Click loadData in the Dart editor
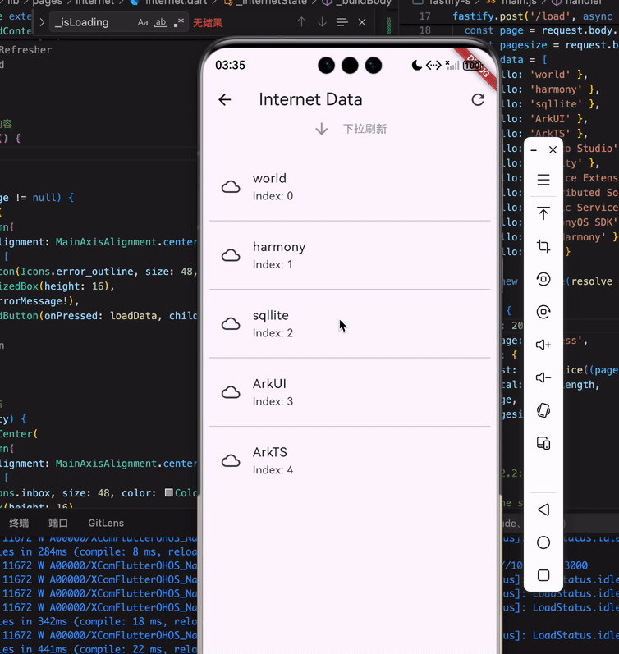Screen dimensions: 619x654 point(134,316)
